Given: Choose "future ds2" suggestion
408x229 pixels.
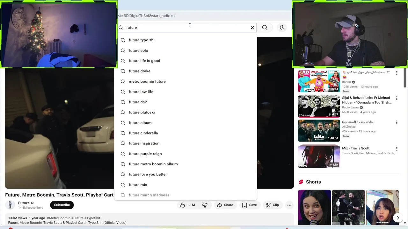Looking at the screenshot, I should [186, 102].
